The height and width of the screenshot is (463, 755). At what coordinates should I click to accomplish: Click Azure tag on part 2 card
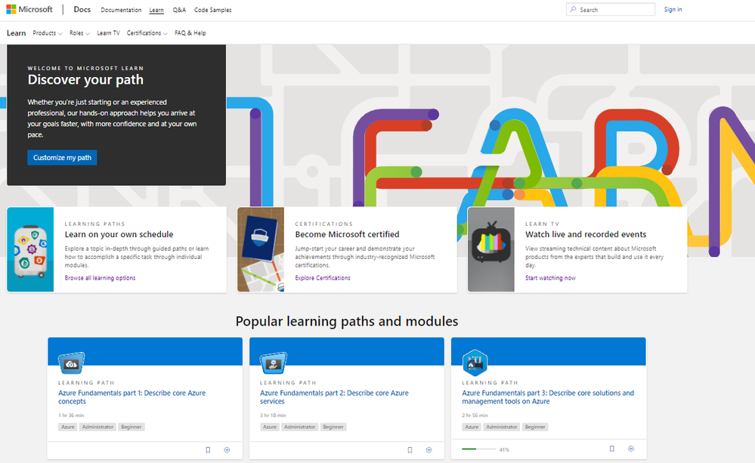[x=270, y=427]
